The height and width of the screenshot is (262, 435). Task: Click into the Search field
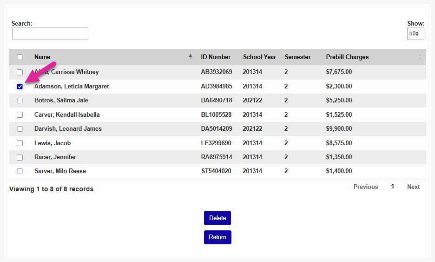[x=50, y=34]
